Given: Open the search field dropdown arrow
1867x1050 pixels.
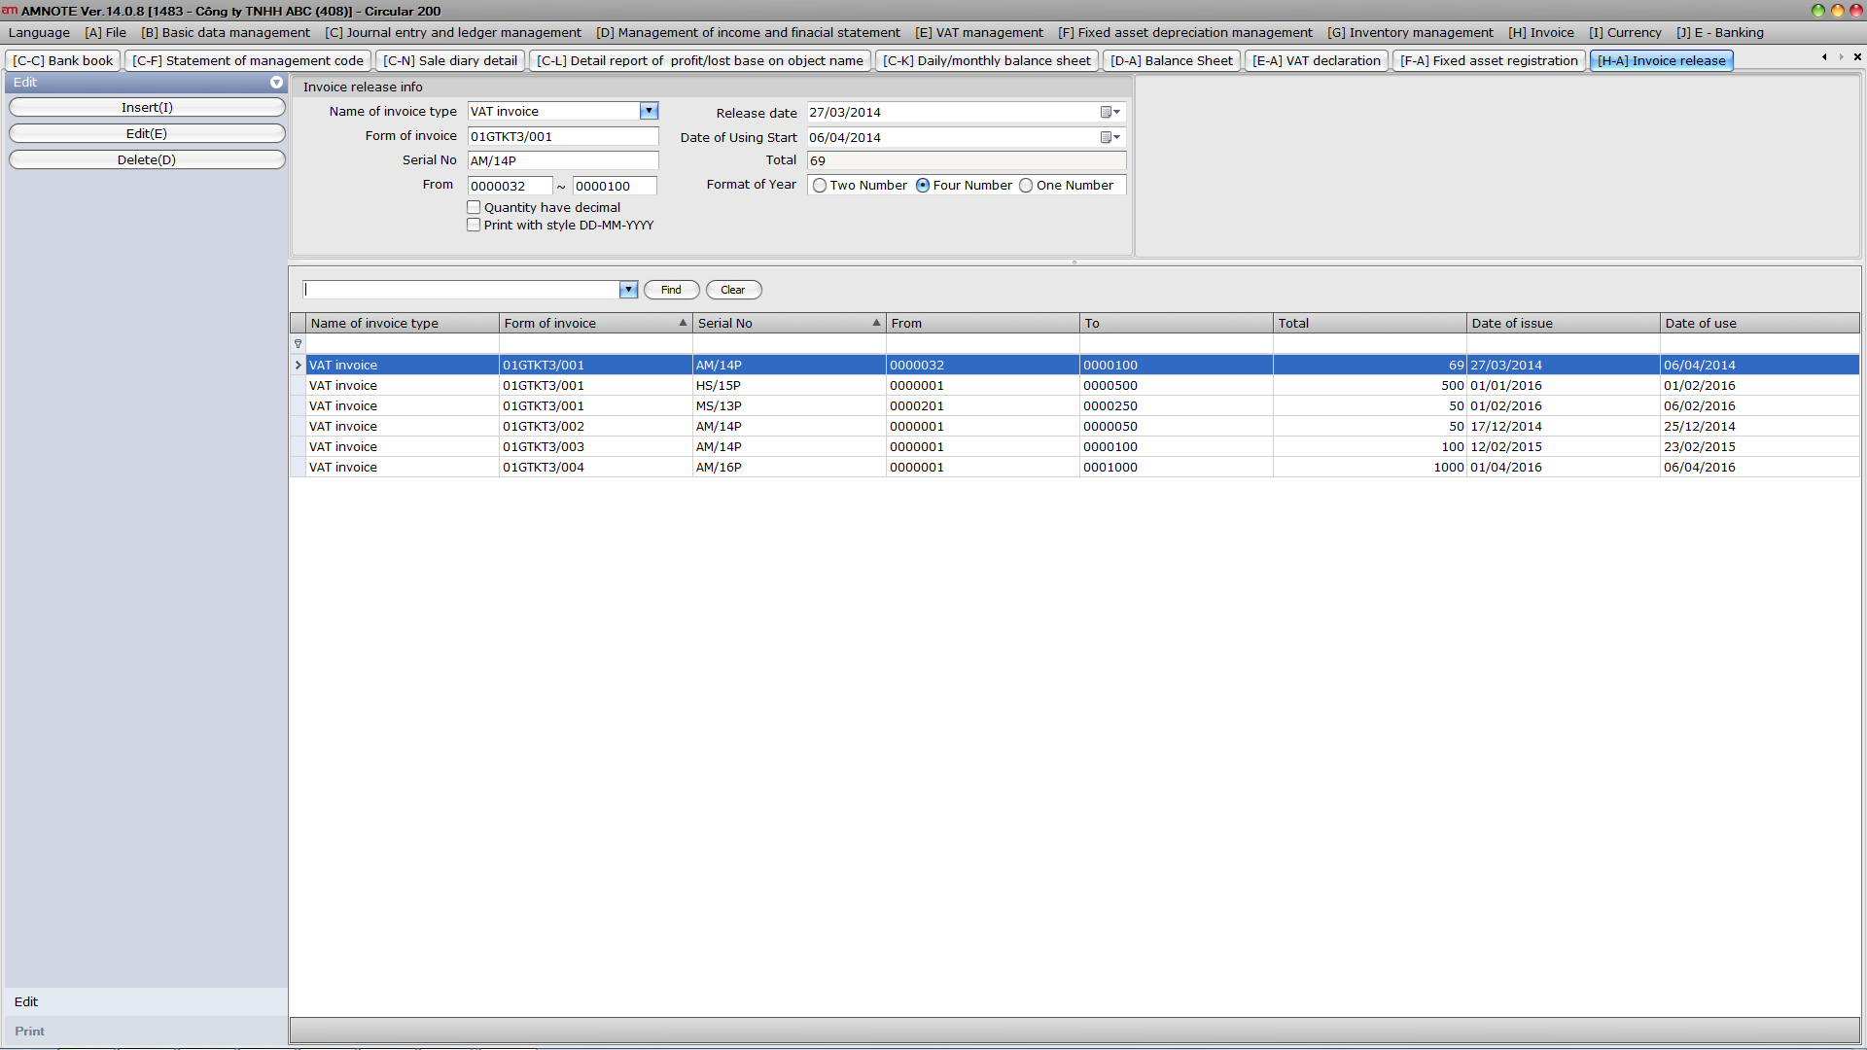Looking at the screenshot, I should pos(628,290).
